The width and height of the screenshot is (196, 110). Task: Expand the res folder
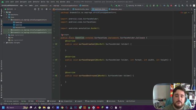coord(7,38)
